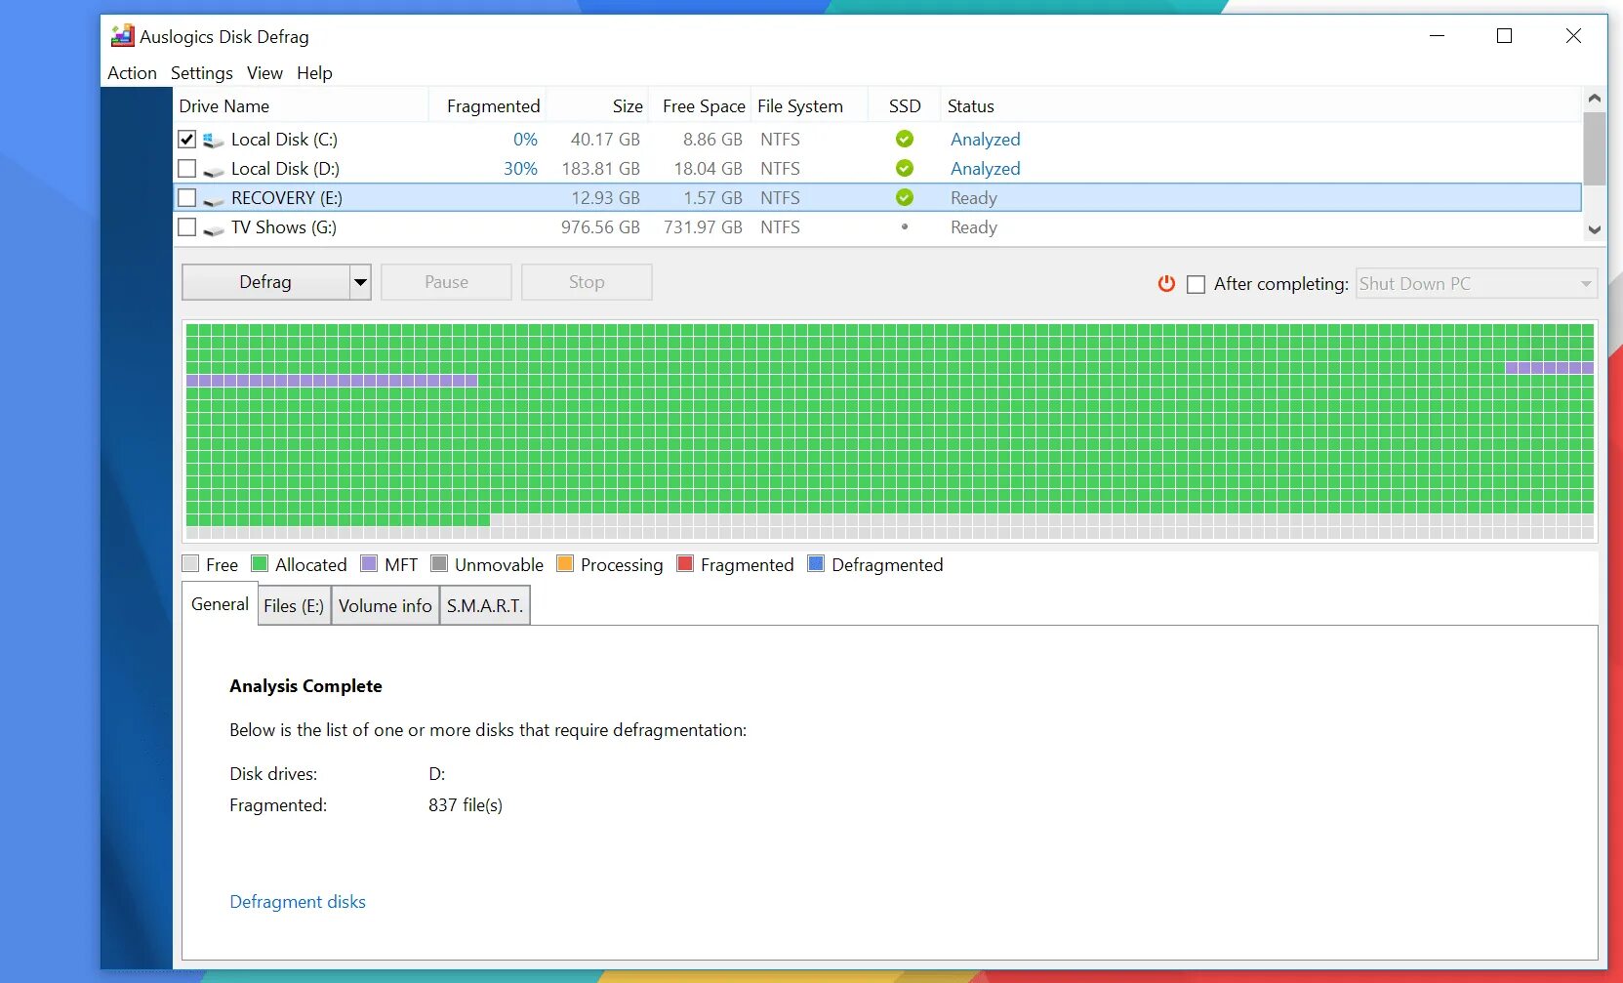Click the TV Shows (G:) drive icon
The height and width of the screenshot is (983, 1623).
point(213,228)
